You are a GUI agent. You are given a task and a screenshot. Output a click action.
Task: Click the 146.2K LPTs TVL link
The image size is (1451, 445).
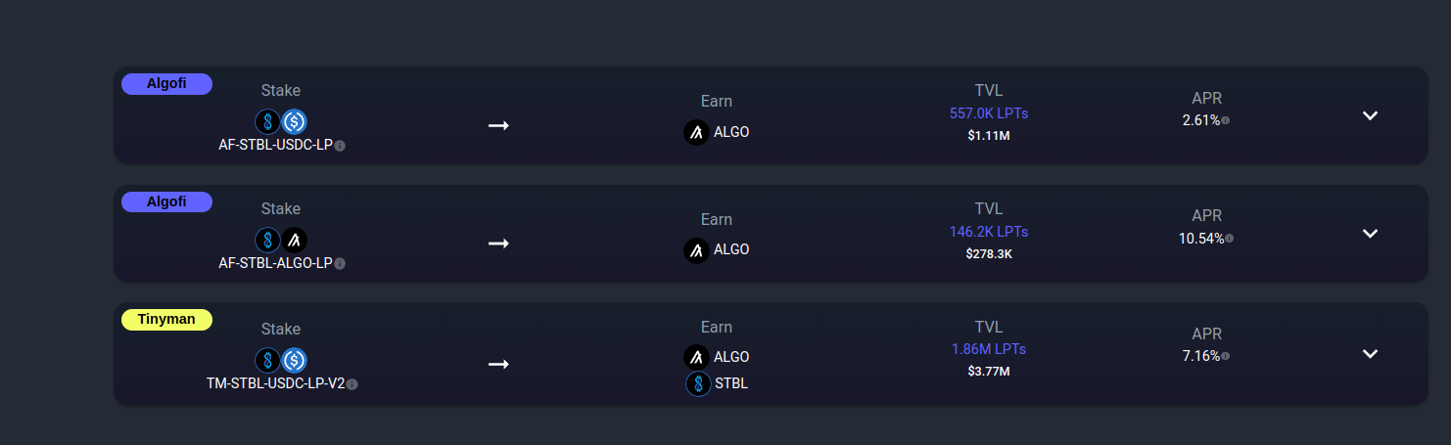tap(989, 232)
